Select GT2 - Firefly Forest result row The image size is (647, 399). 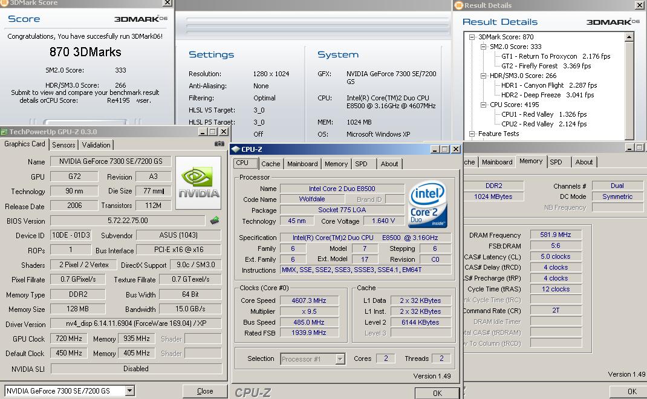coord(546,66)
